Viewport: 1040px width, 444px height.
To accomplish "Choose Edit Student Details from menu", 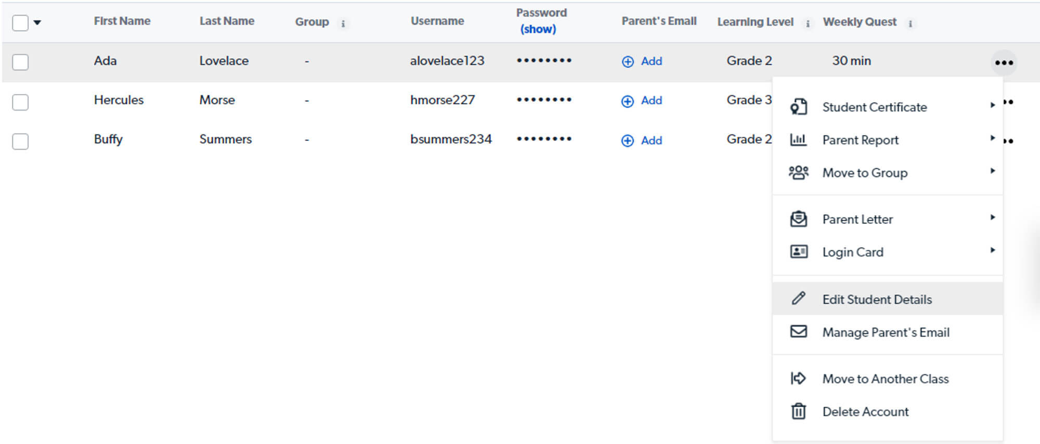I will (x=877, y=300).
